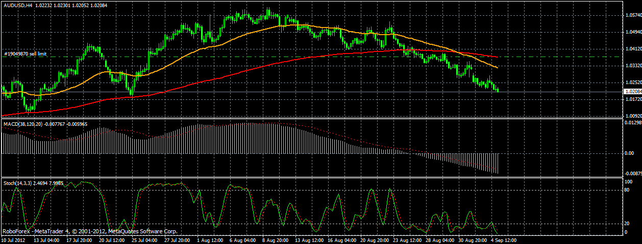642x244 pixels.
Task: Click the 1.04120 price scale label
Action: tap(633, 49)
